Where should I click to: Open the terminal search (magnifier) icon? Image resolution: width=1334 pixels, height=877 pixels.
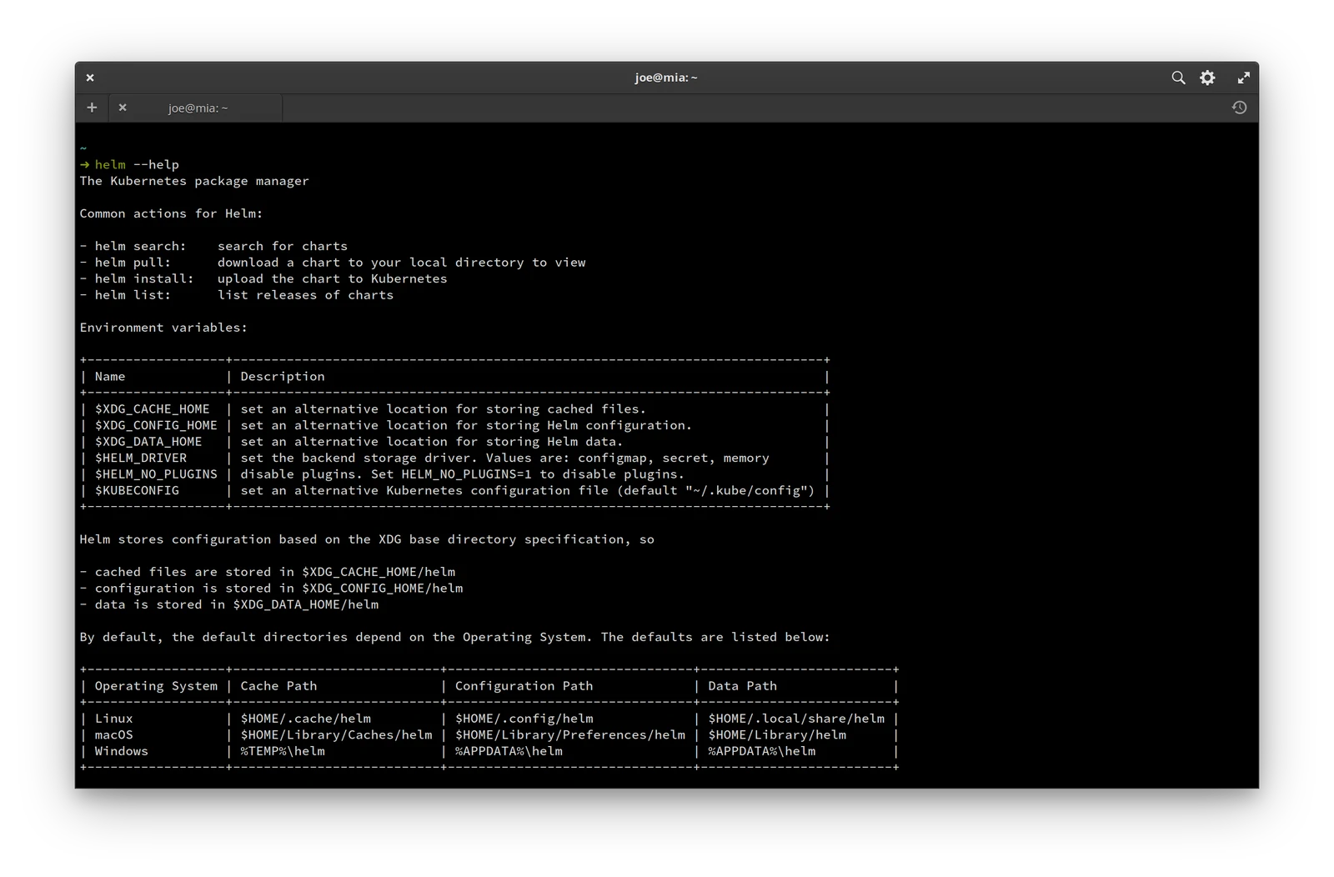point(1178,78)
